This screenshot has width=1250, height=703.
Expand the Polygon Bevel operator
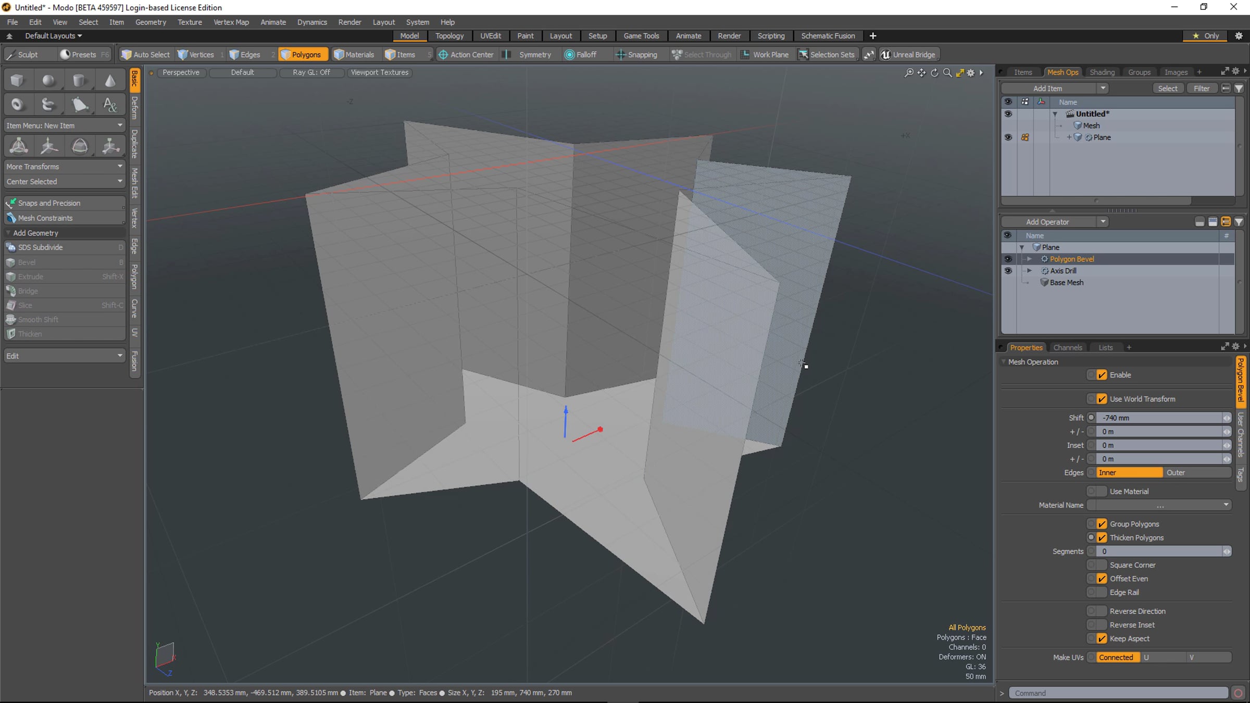pyautogui.click(x=1029, y=259)
